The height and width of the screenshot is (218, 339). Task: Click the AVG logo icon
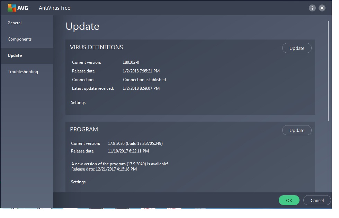click(18, 8)
